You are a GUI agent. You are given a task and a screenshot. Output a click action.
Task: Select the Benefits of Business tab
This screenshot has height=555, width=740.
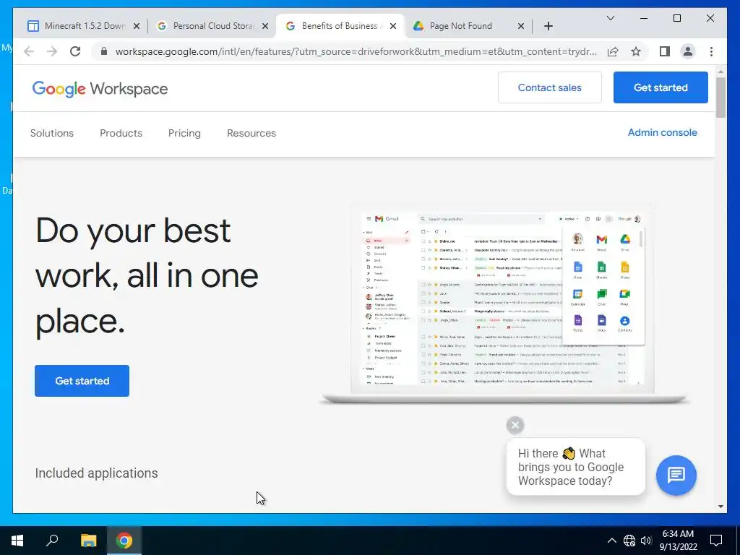tap(340, 26)
